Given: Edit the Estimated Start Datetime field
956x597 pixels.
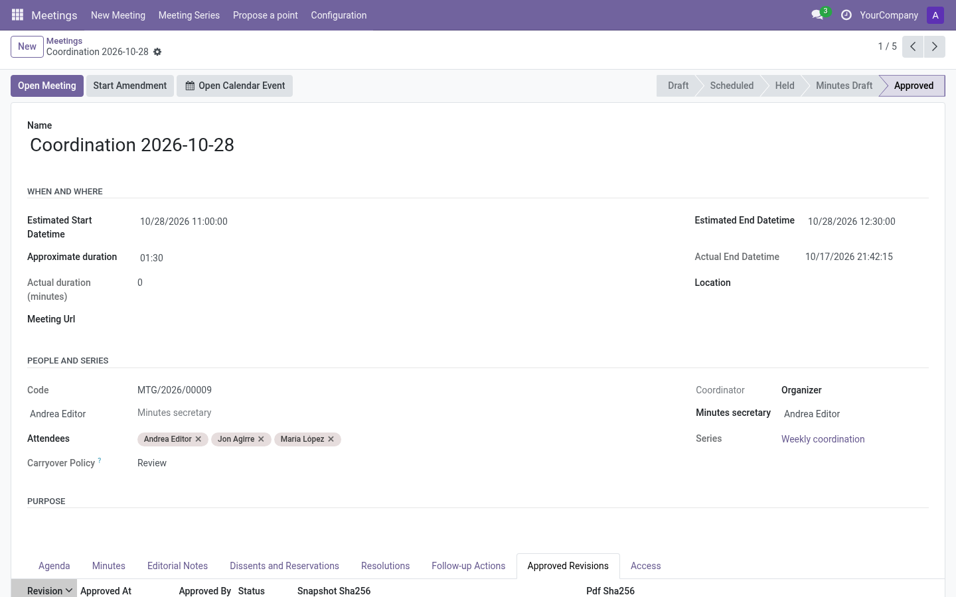Looking at the screenshot, I should tap(406, 222).
